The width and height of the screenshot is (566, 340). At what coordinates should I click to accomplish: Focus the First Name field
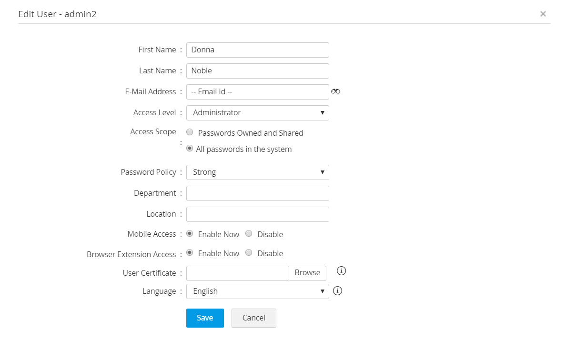coord(257,50)
